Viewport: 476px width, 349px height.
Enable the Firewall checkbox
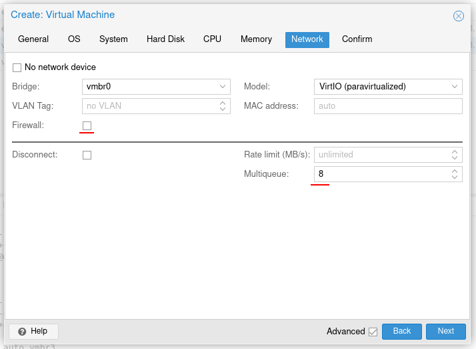click(87, 125)
